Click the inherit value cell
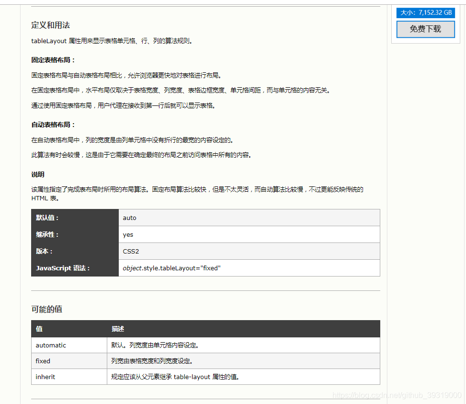The width and height of the screenshot is (466, 404). 69,377
